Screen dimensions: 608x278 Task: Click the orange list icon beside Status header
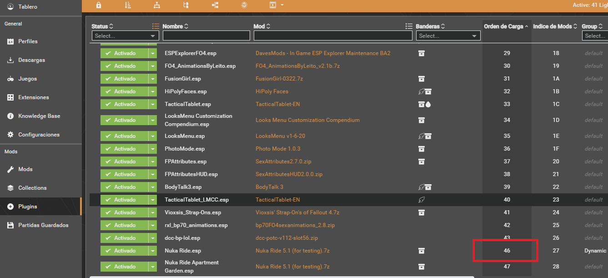click(156, 26)
